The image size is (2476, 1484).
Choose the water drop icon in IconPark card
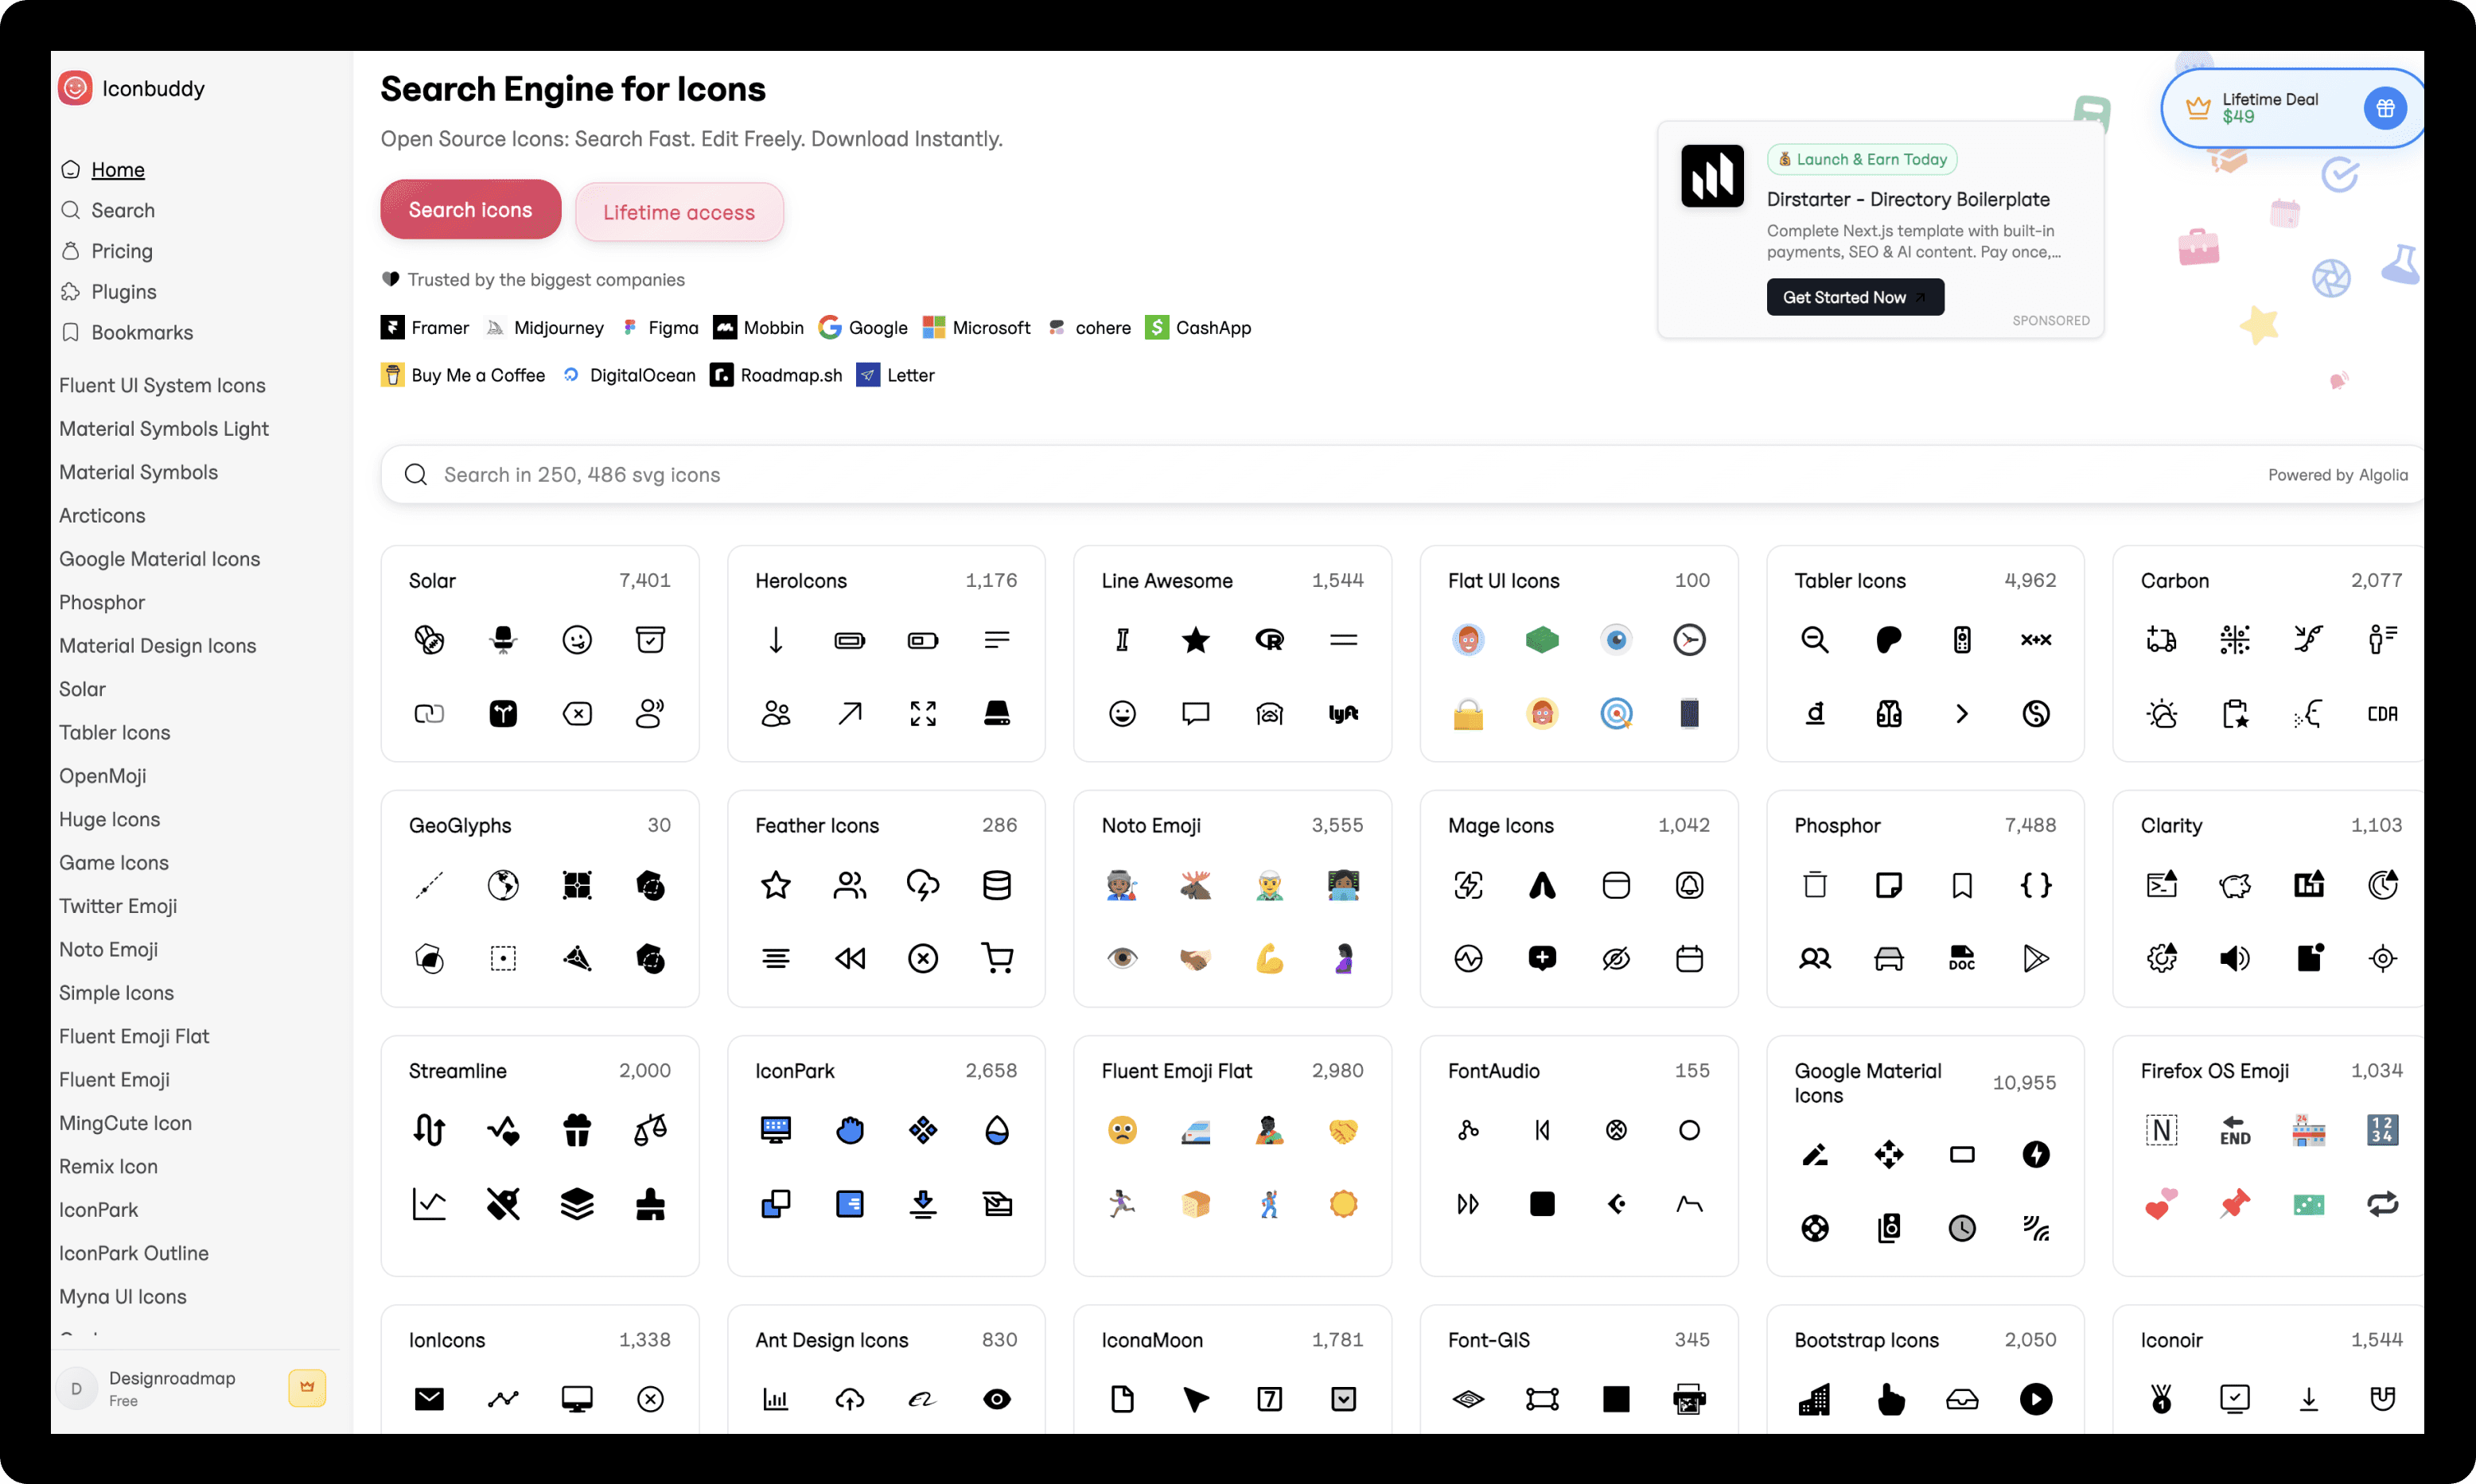[x=996, y=1130]
